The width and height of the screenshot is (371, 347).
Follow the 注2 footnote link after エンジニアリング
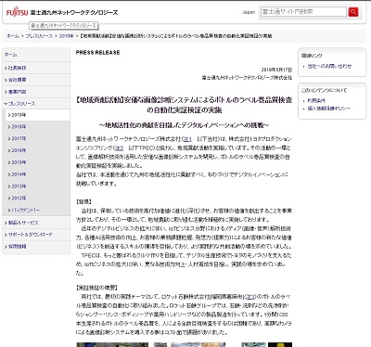(x=119, y=148)
